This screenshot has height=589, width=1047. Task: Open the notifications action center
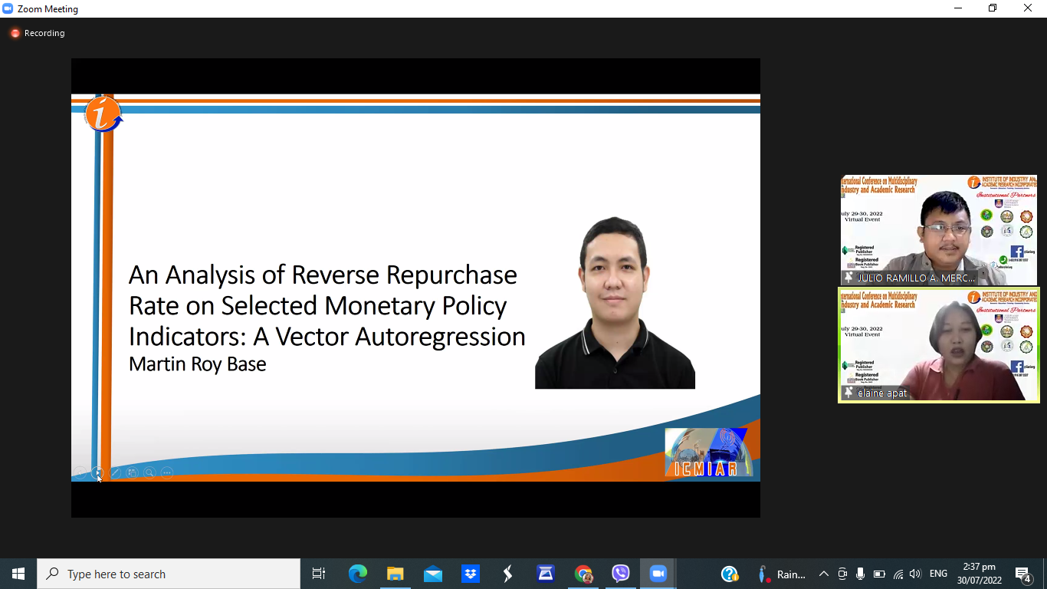1022,574
